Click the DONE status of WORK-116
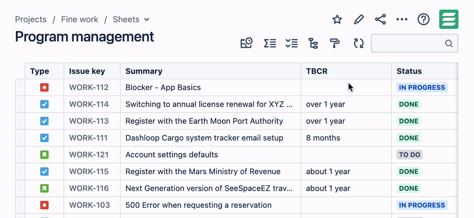474x218 pixels. (x=409, y=188)
